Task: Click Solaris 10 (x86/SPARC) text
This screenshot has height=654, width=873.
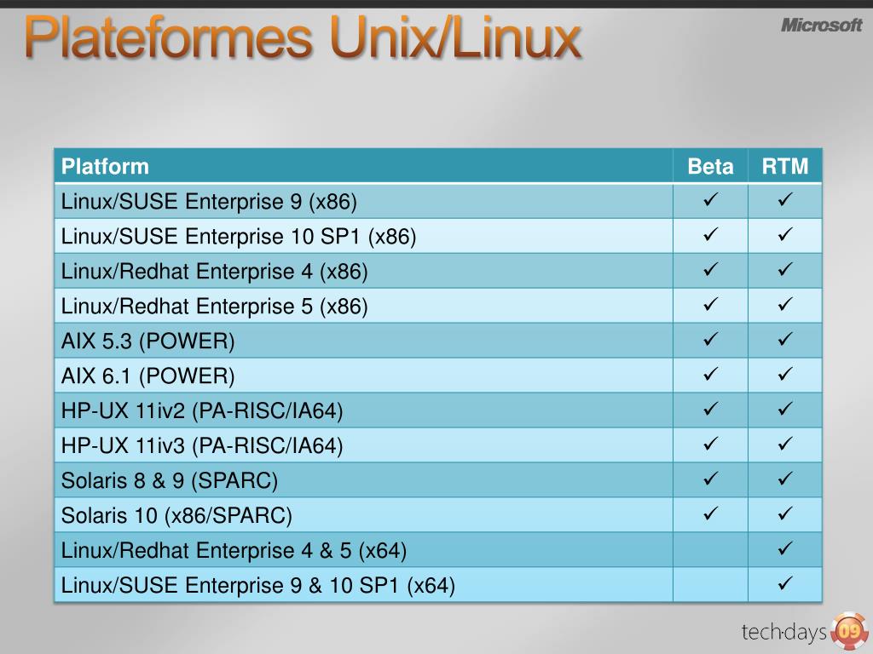Action: [x=177, y=515]
